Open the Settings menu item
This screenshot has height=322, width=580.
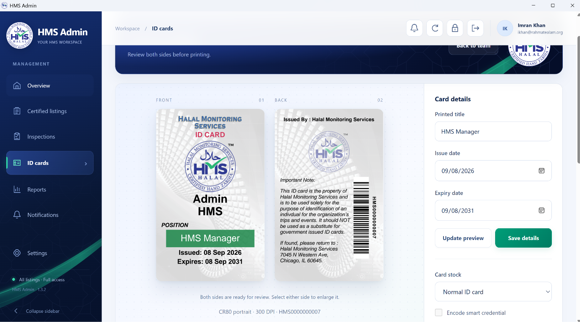50,253
